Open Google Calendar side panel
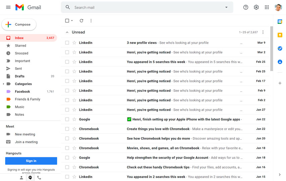This screenshot has width=286, height=181. pyautogui.click(x=280, y=22)
